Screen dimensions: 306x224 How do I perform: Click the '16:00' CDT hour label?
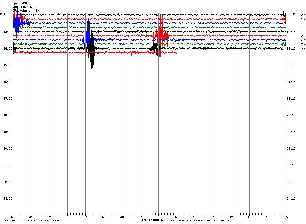8,82
